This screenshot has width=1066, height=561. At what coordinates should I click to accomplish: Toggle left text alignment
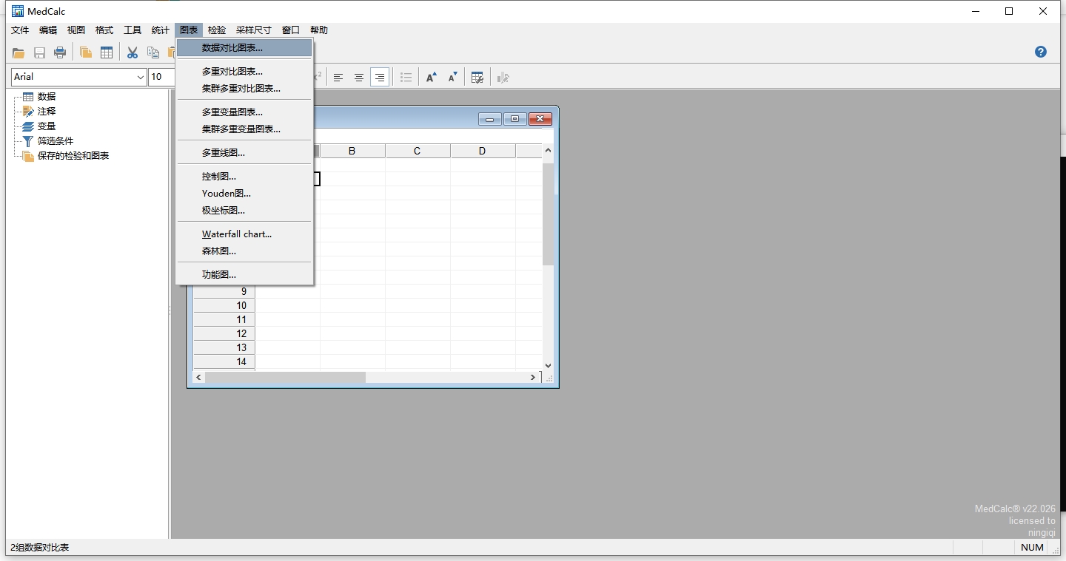tap(338, 77)
